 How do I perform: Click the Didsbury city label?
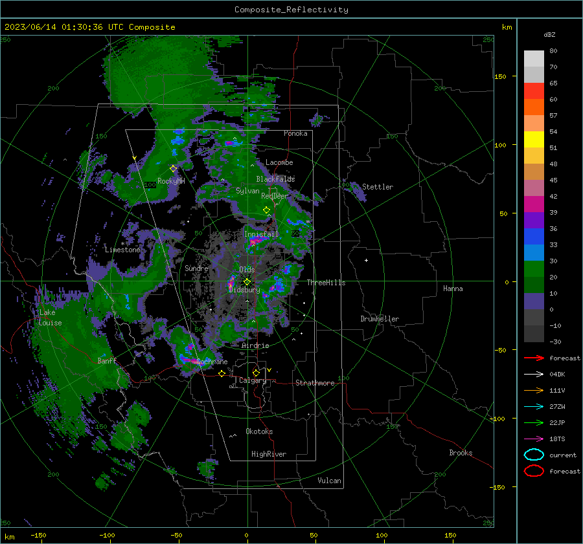pos(244,290)
